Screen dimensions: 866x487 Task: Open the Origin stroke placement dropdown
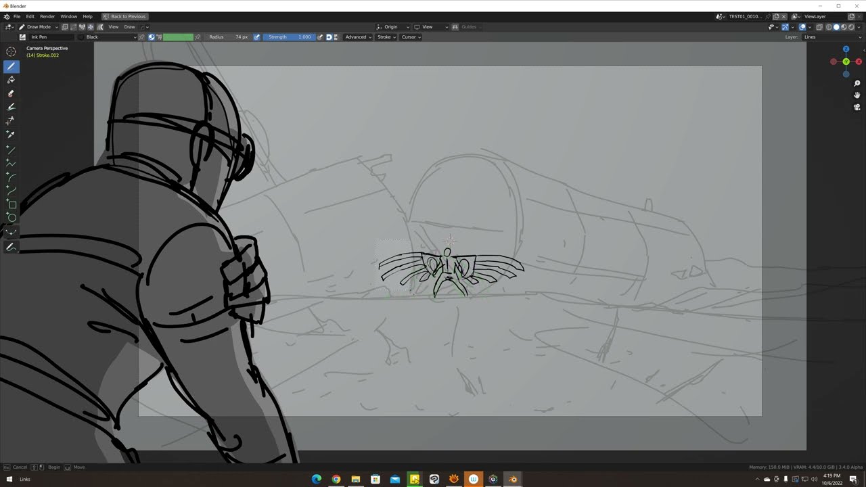(393, 27)
